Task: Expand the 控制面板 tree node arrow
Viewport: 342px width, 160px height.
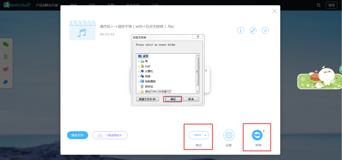Action: [x=139, y=82]
